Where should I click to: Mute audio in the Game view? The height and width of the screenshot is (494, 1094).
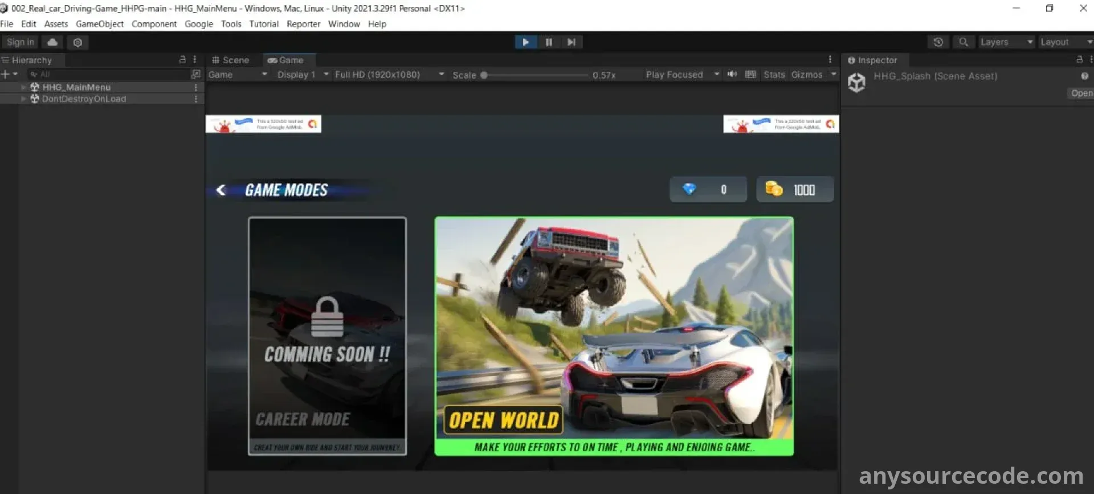(732, 75)
